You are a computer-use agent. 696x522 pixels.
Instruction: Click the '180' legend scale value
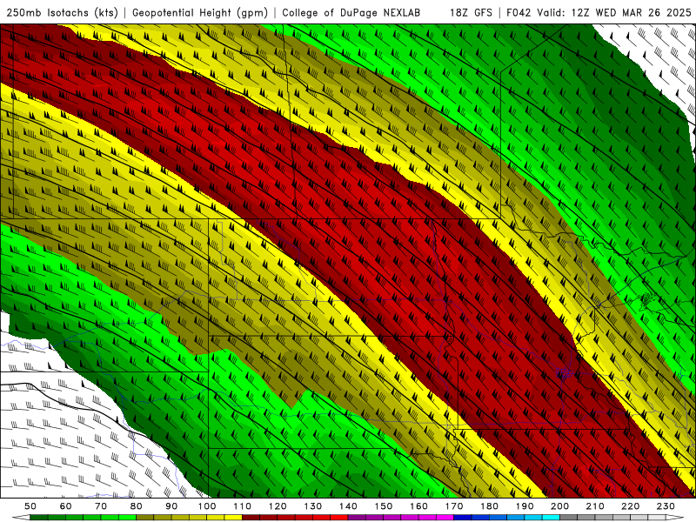tap(489, 506)
